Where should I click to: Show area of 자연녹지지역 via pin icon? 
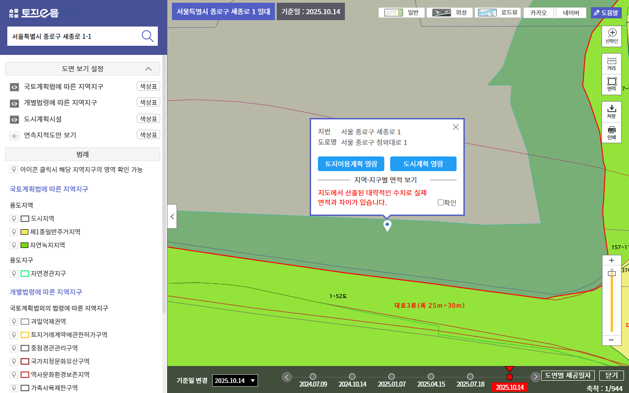[x=14, y=245]
